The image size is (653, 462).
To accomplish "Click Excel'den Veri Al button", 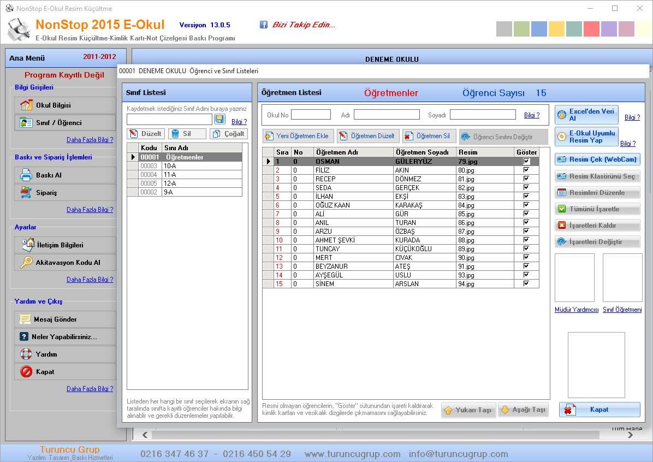I will click(x=586, y=115).
